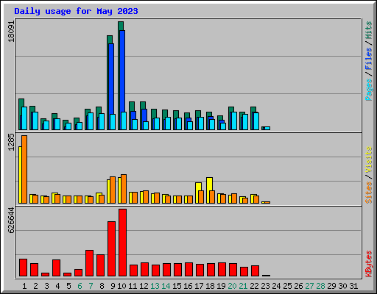Click day 29 on the x-axis
Image resolution: width=377 pixels, height=294 pixels.
pyautogui.click(x=331, y=286)
